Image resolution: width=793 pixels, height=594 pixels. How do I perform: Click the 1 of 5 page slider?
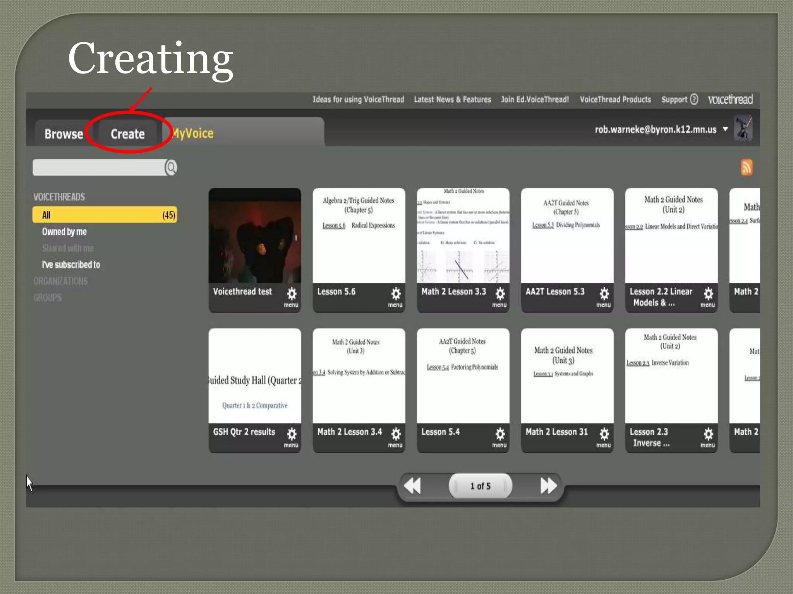(480, 486)
